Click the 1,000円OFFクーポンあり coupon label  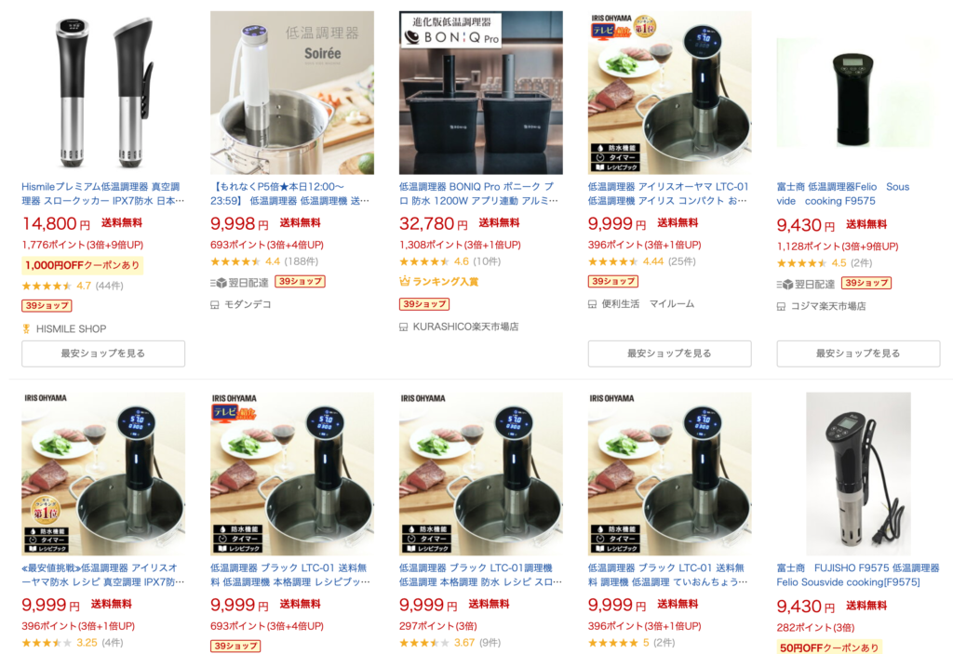[x=83, y=265]
